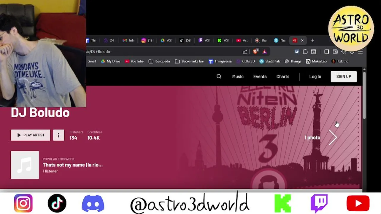Expand the Busqueda bookmarks folder
This screenshot has width=381, height=214.
tap(159, 61)
